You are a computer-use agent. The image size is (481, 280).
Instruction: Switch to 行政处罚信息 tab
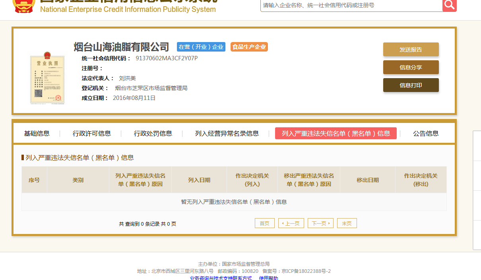(x=153, y=134)
